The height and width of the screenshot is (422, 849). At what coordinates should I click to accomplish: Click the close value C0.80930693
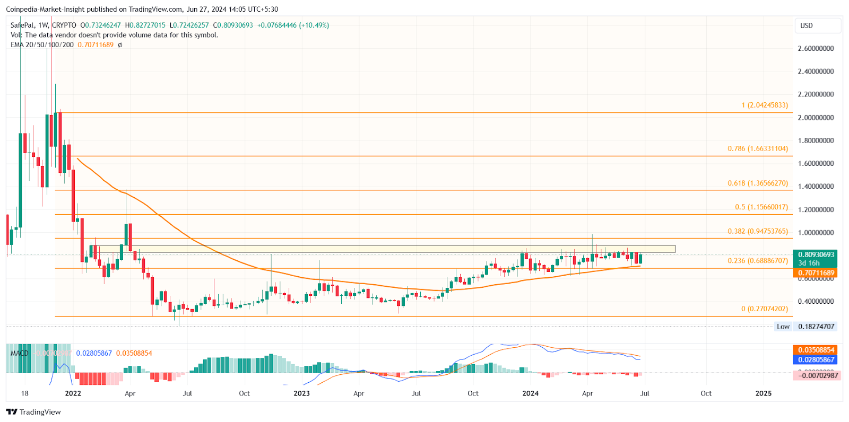click(x=233, y=25)
